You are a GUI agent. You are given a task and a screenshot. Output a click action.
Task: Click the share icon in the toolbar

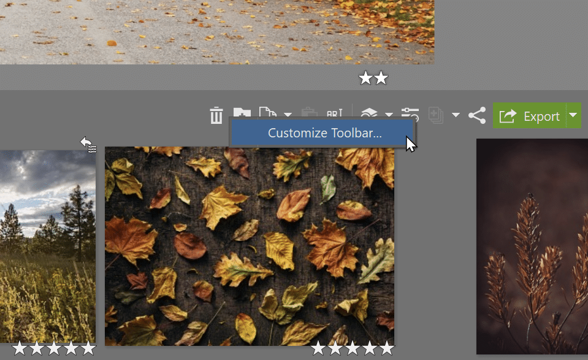pyautogui.click(x=478, y=115)
